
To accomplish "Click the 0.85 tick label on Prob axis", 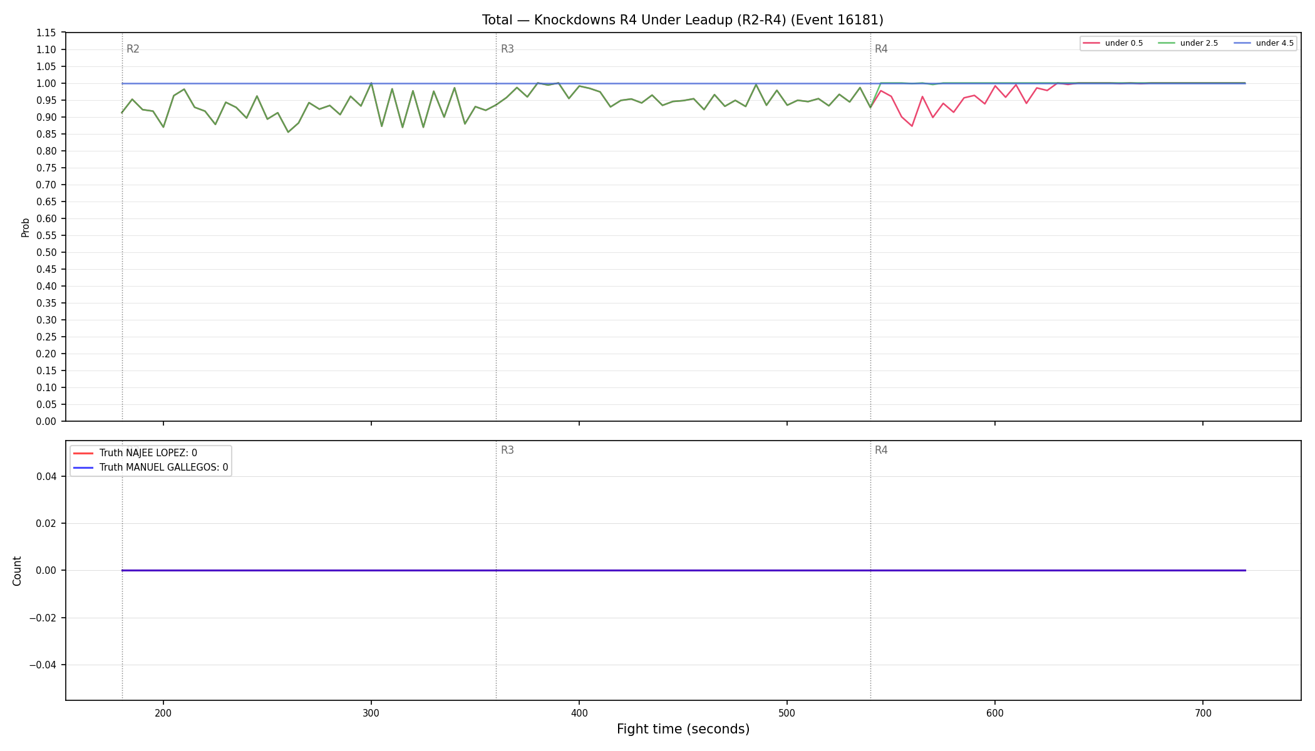I will point(46,135).
